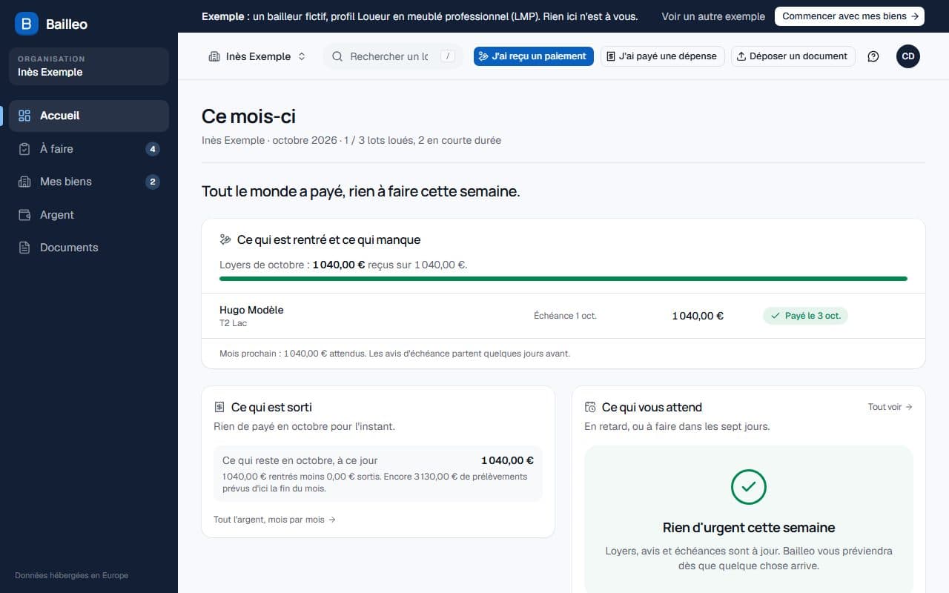Click the À faire badge showing 4
The height and width of the screenshot is (593, 949).
tap(153, 149)
